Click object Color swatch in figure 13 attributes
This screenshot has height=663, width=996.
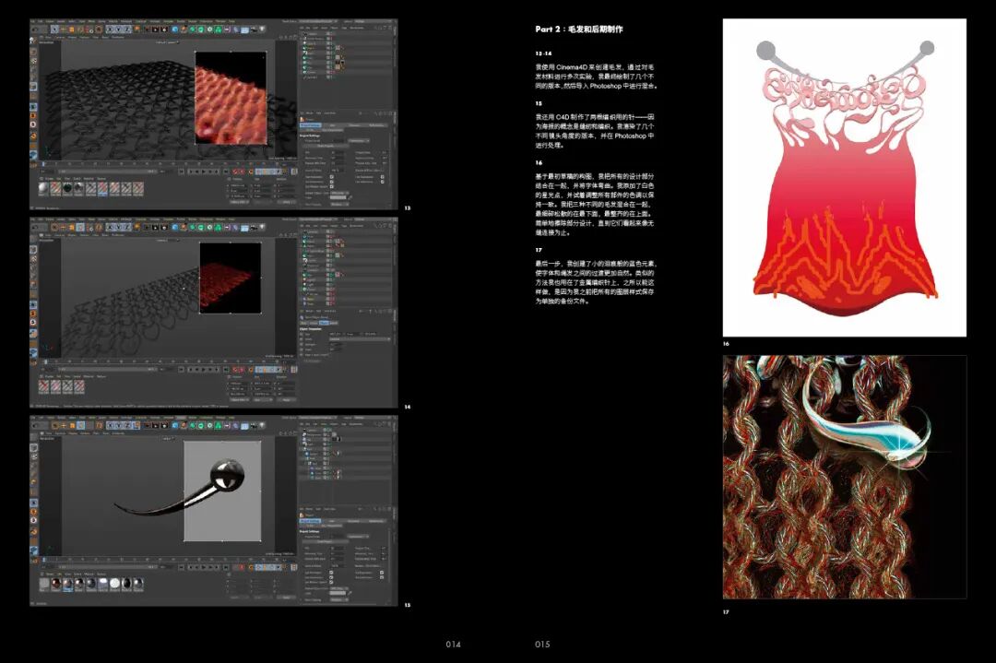point(338,197)
